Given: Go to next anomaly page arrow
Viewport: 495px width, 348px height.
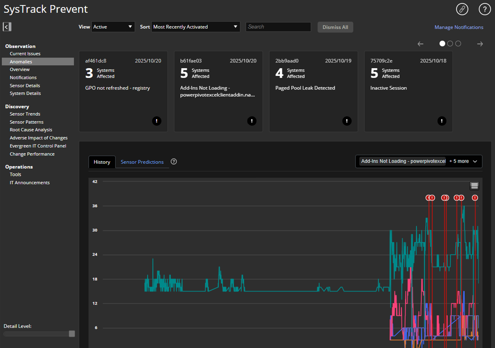Looking at the screenshot, I should click(x=480, y=44).
